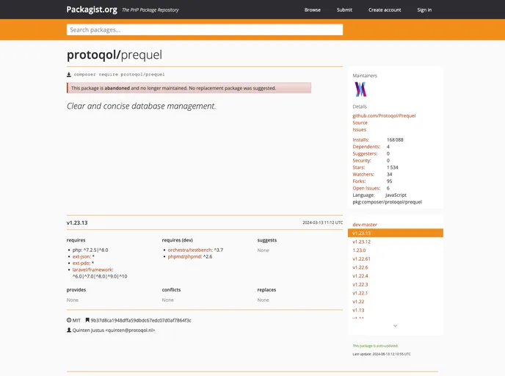This screenshot has width=505, height=376.
Task: Open the github.com/Protoqol/Prequel link
Action: pos(384,116)
